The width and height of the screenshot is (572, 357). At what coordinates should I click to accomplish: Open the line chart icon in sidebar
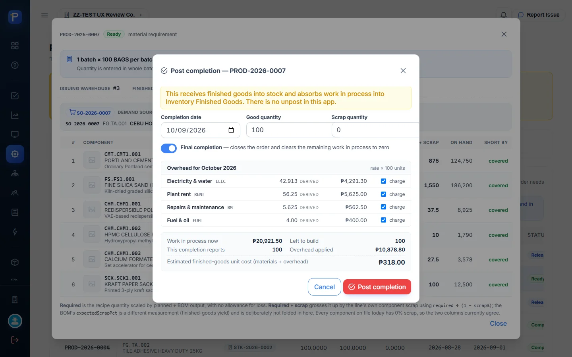[15, 115]
